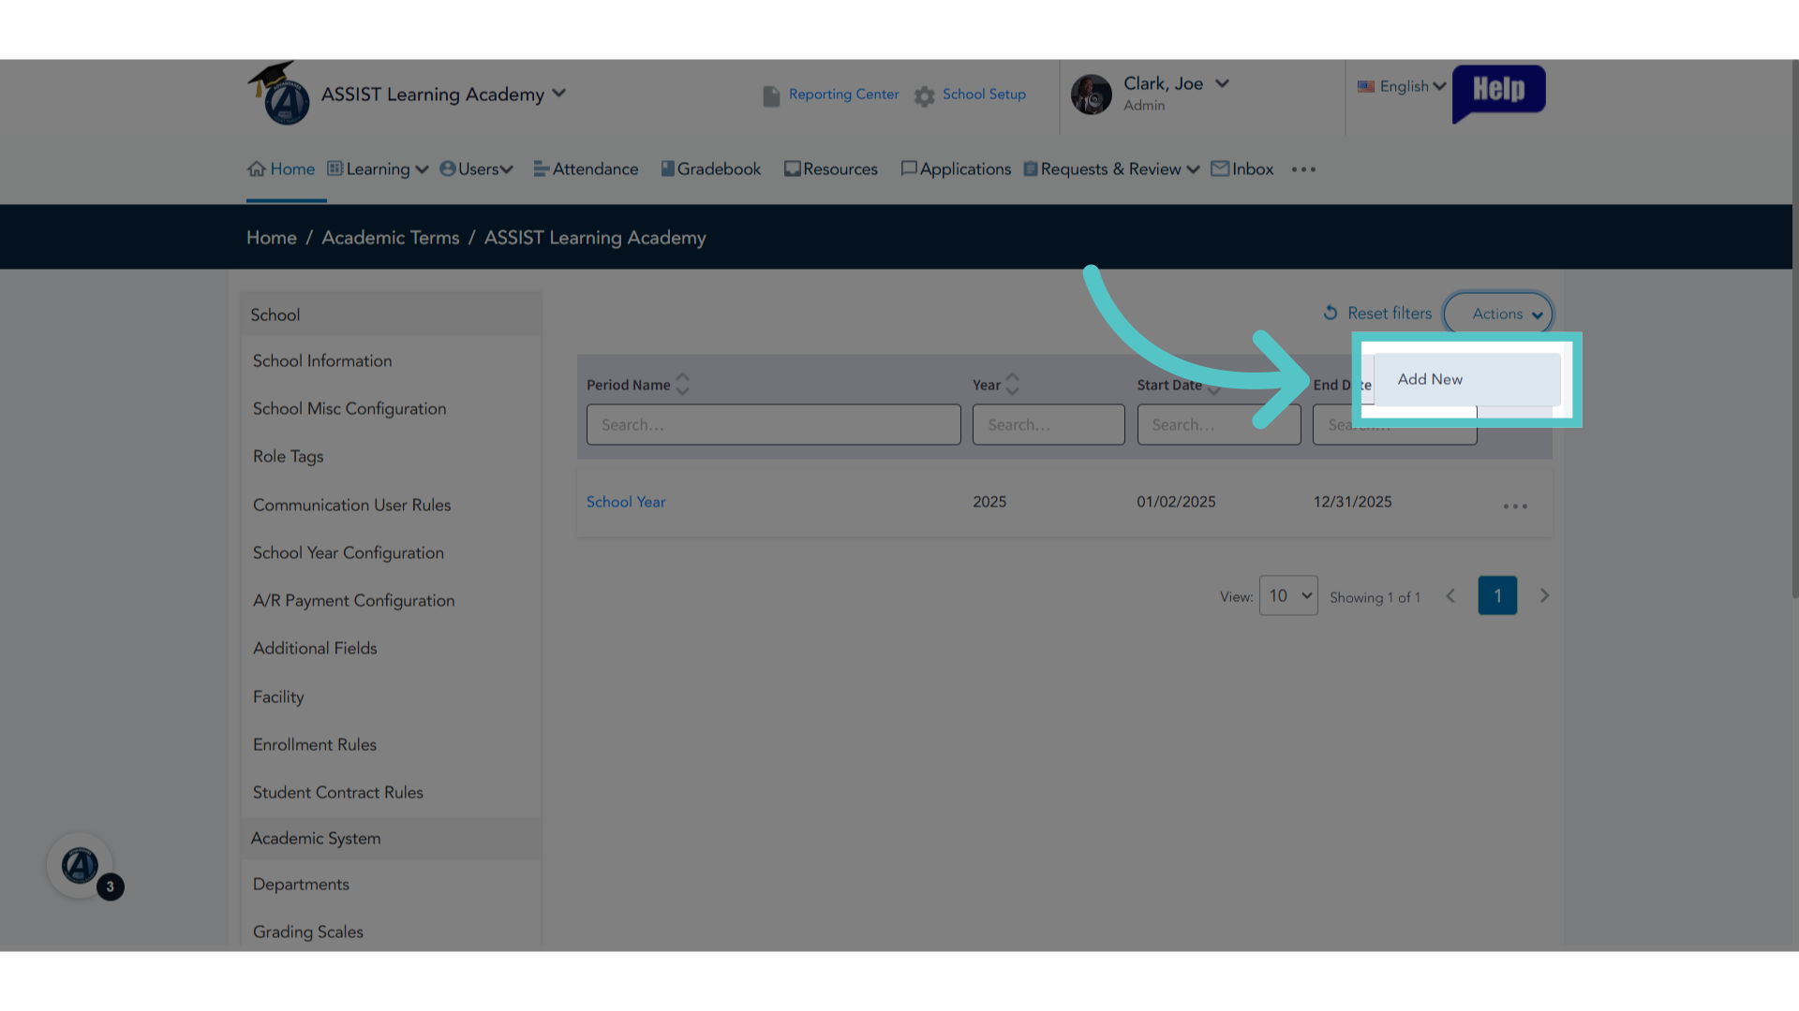Click the Period Name search field
Viewport: 1799px width, 1011px height.
click(x=774, y=424)
